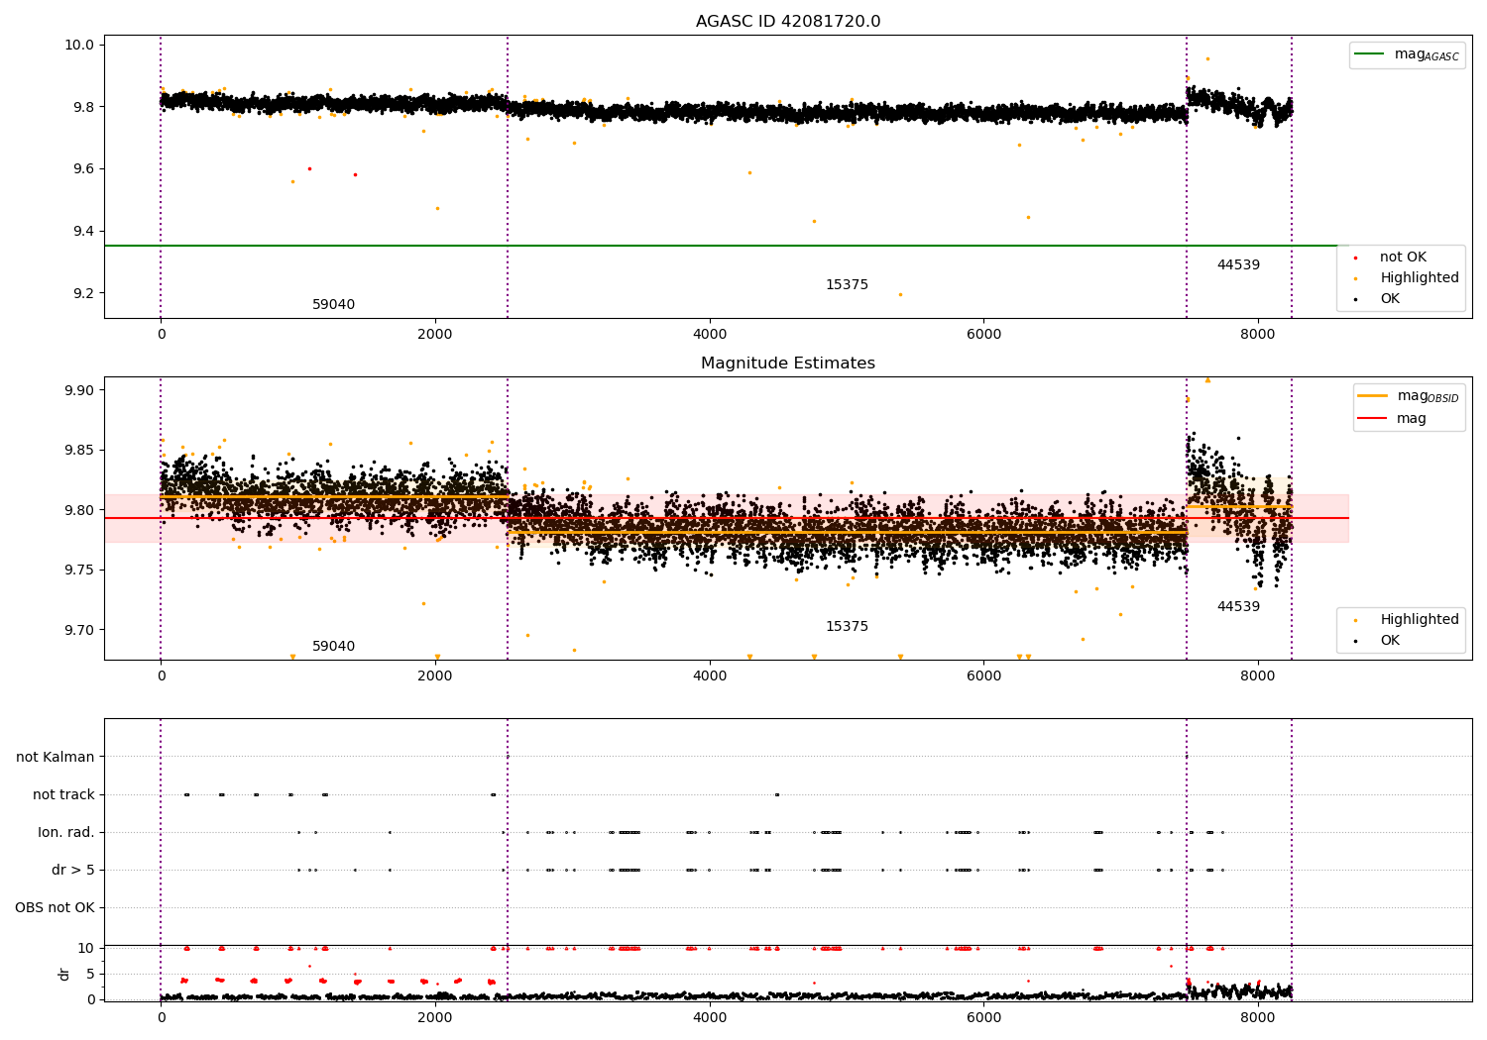Click the 'not track' row label

63,795
